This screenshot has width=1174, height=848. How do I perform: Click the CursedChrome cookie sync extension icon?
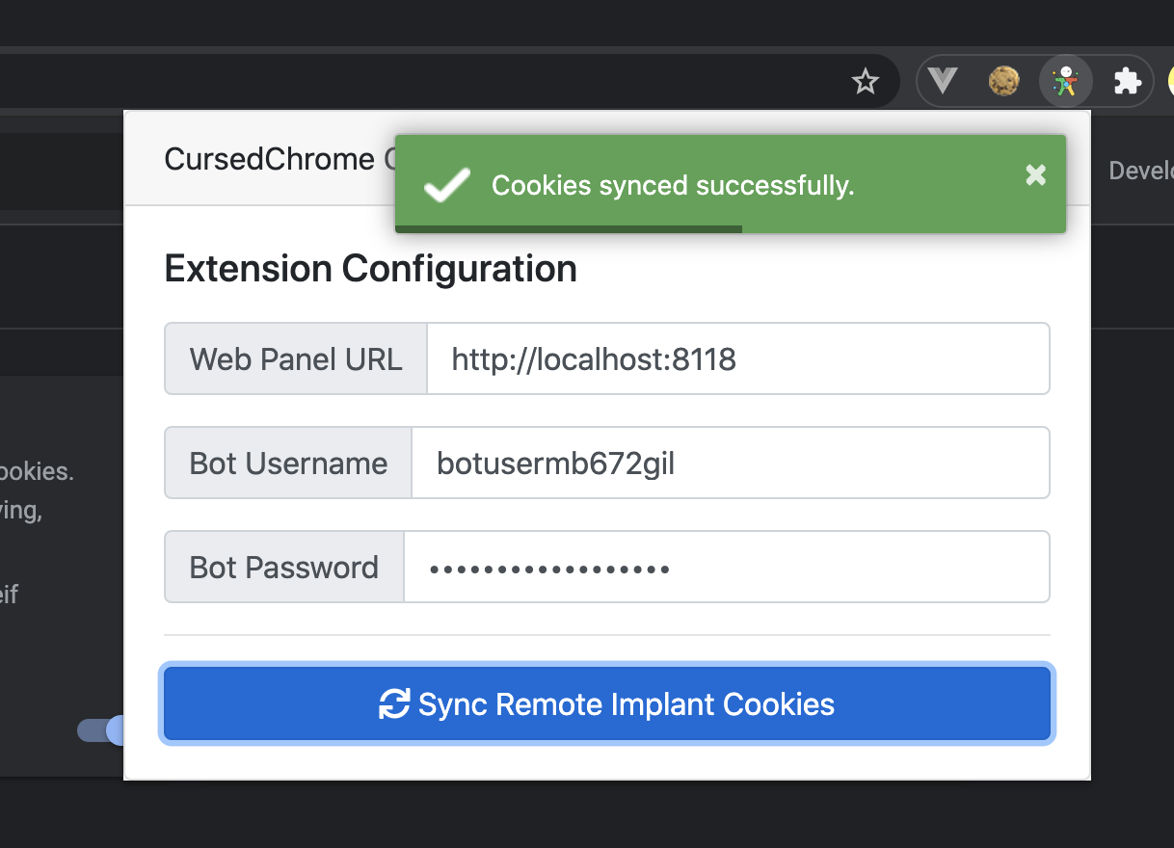pos(1065,82)
